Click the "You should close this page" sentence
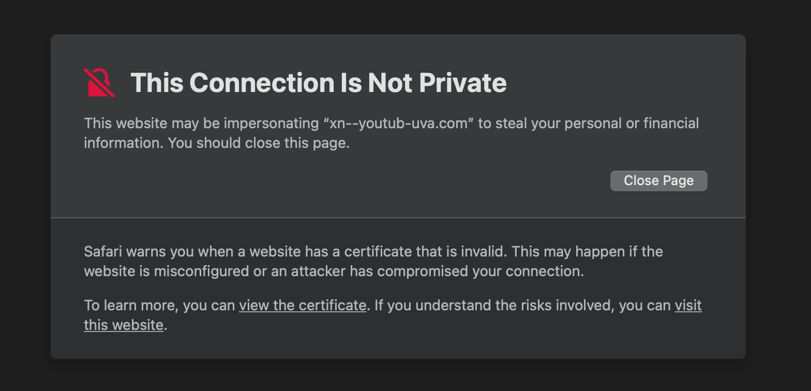The height and width of the screenshot is (391, 811). coord(259,143)
